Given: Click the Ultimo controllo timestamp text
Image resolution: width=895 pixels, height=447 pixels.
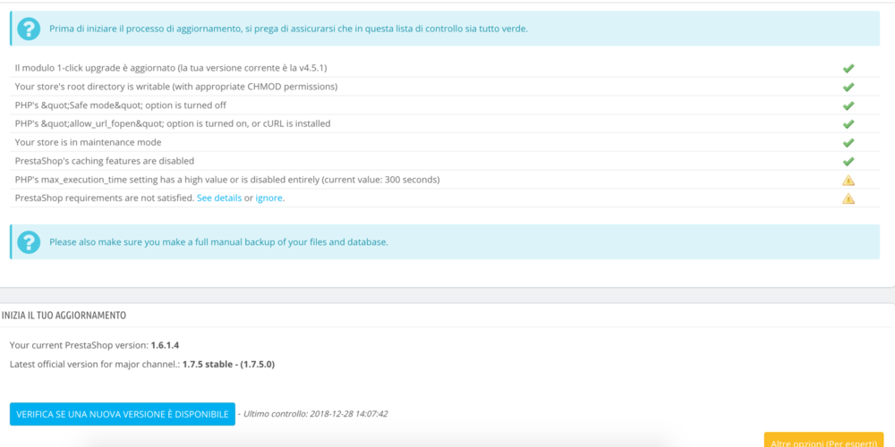Looking at the screenshot, I should pos(315,414).
